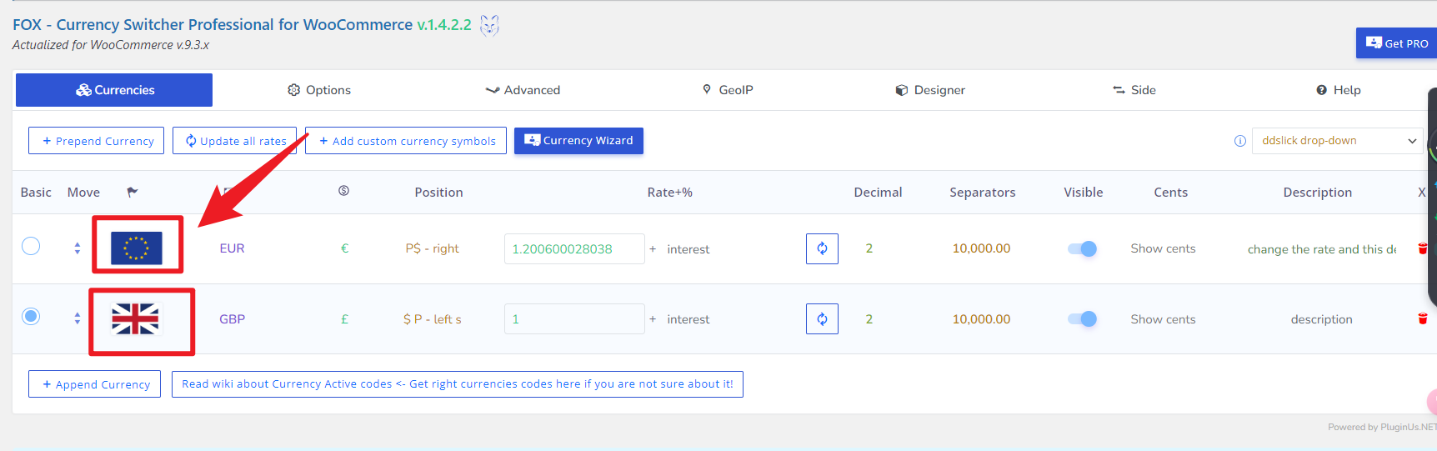1437x451 pixels.
Task: Open GBP position dropdown '$ P - left s'
Action: 433,319
